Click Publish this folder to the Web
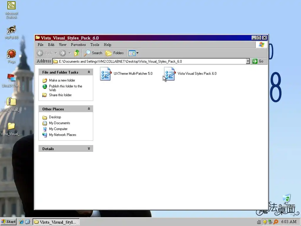This screenshot has width=301, height=226. (x=66, y=88)
